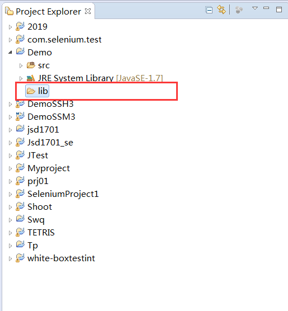
Task: Select the white-boxtestint label
Action: 62,258
